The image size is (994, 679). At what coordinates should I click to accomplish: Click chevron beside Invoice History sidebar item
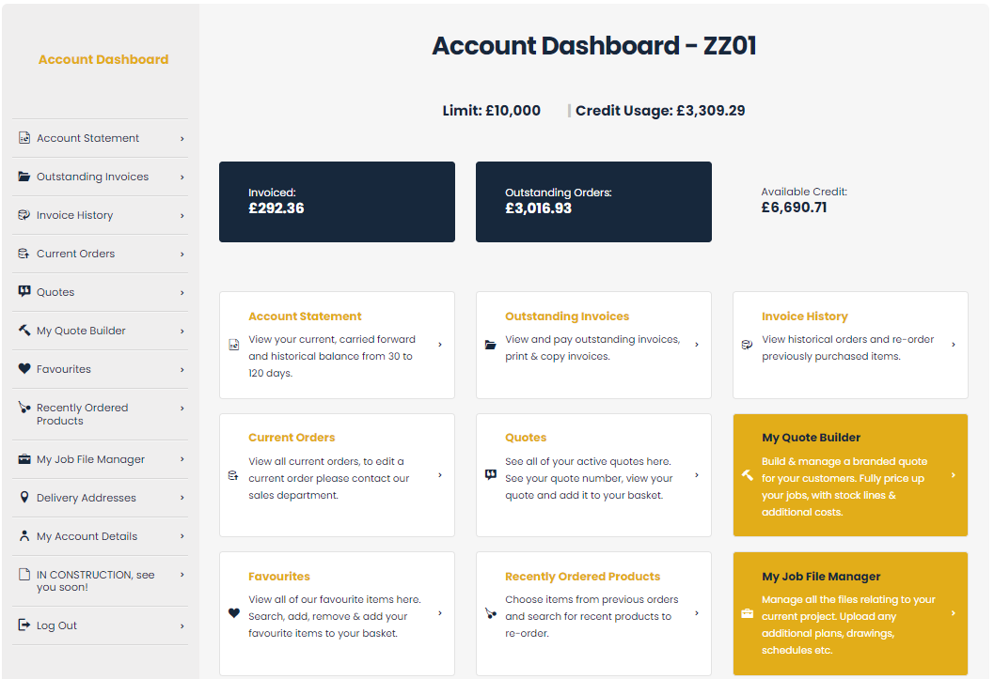click(x=181, y=215)
